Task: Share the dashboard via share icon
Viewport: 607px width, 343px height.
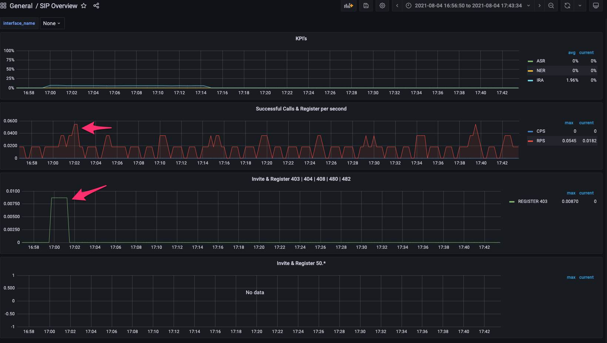Action: click(x=96, y=6)
